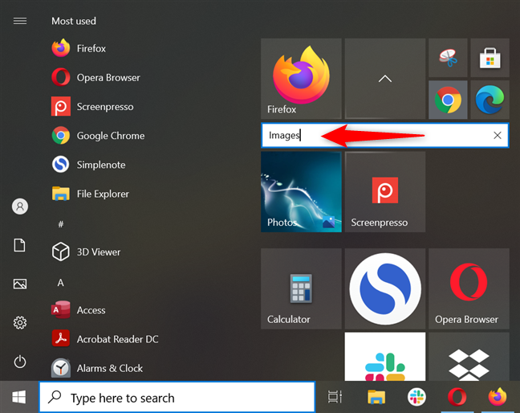This screenshot has height=413, width=520.
Task: Click the Power icon in the sidebar
Action: pos(20,362)
